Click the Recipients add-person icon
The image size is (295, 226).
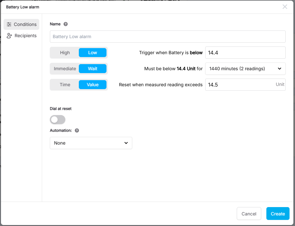point(9,36)
